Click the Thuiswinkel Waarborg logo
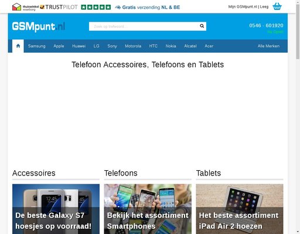Screen dimensions: 300x234 (x=25, y=7)
